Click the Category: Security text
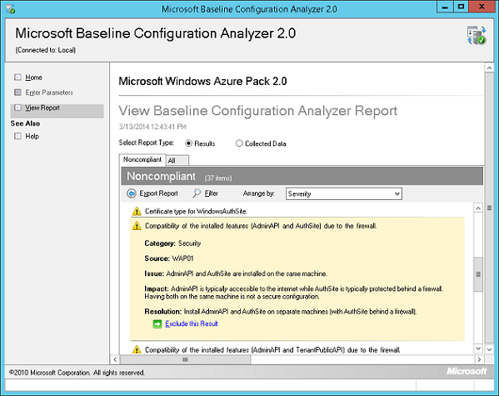 172,243
